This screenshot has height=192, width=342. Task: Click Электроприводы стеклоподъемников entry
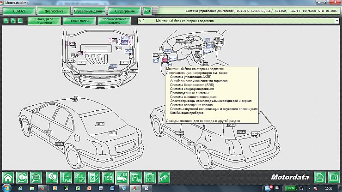point(211,101)
